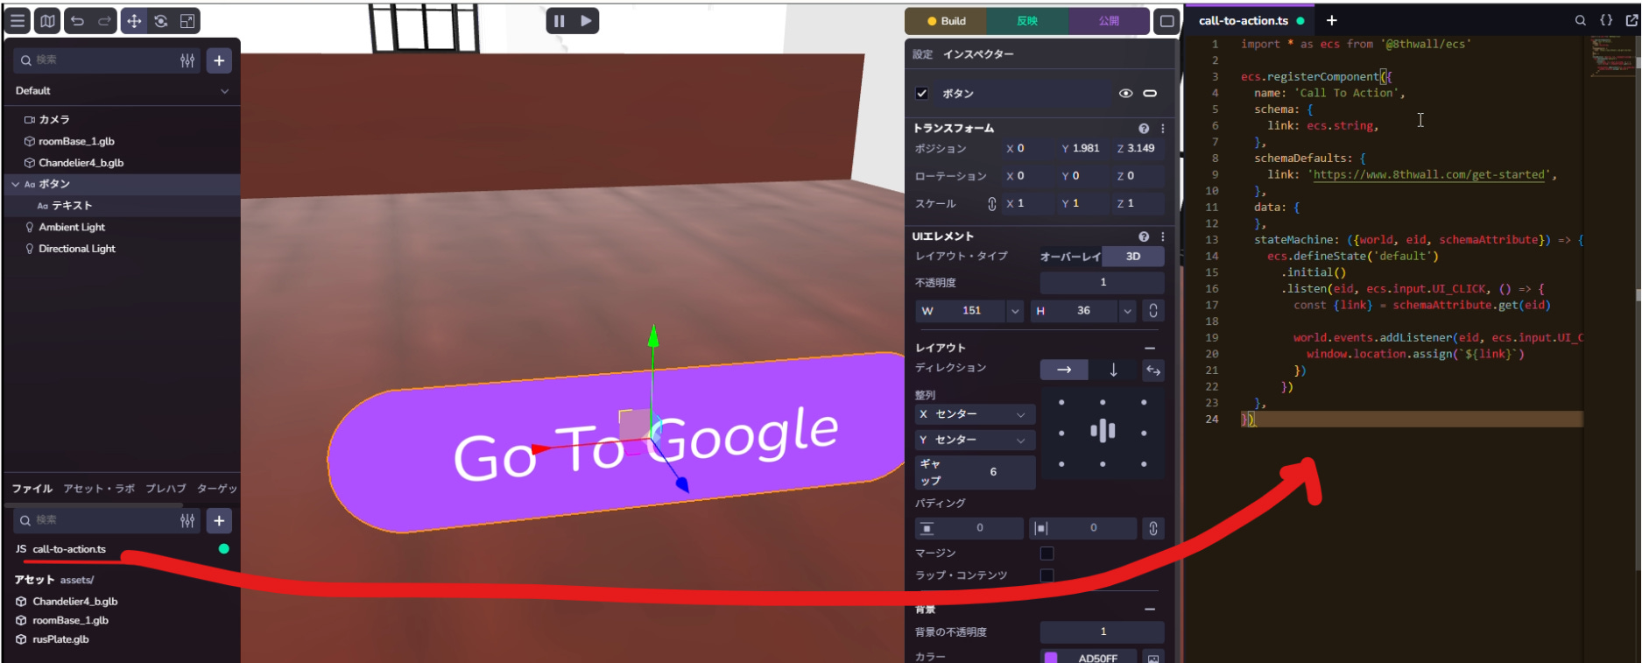This screenshot has height=663, width=1642.
Task: Open file search filter options
Action: [x=187, y=520]
